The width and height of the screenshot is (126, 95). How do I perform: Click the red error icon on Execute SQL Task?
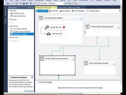(64, 27)
